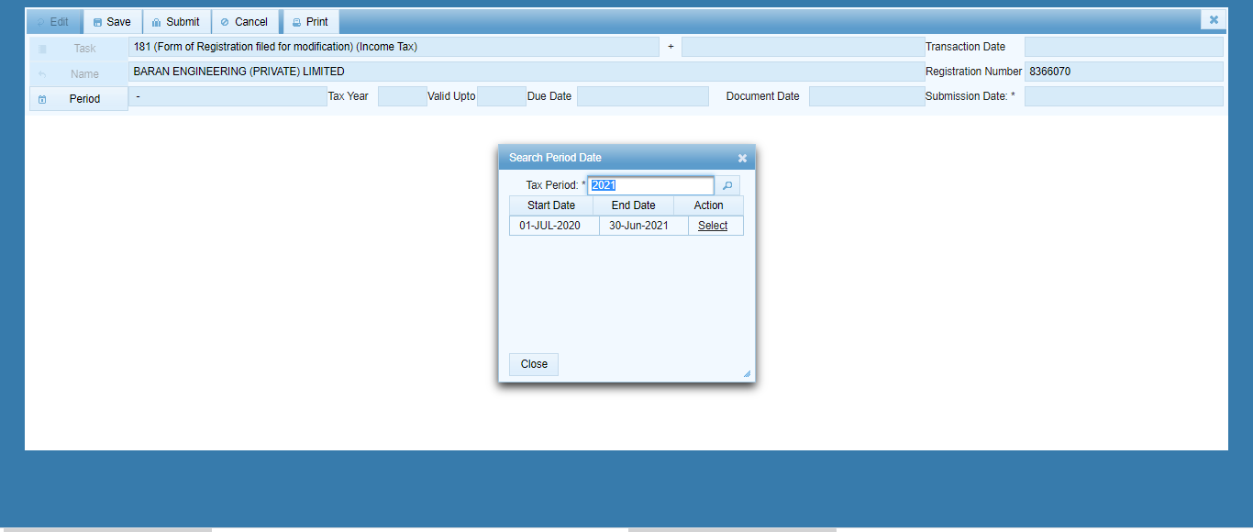Click the Submit bank icon
Viewport: 1253px width, 532px height.
click(x=157, y=22)
